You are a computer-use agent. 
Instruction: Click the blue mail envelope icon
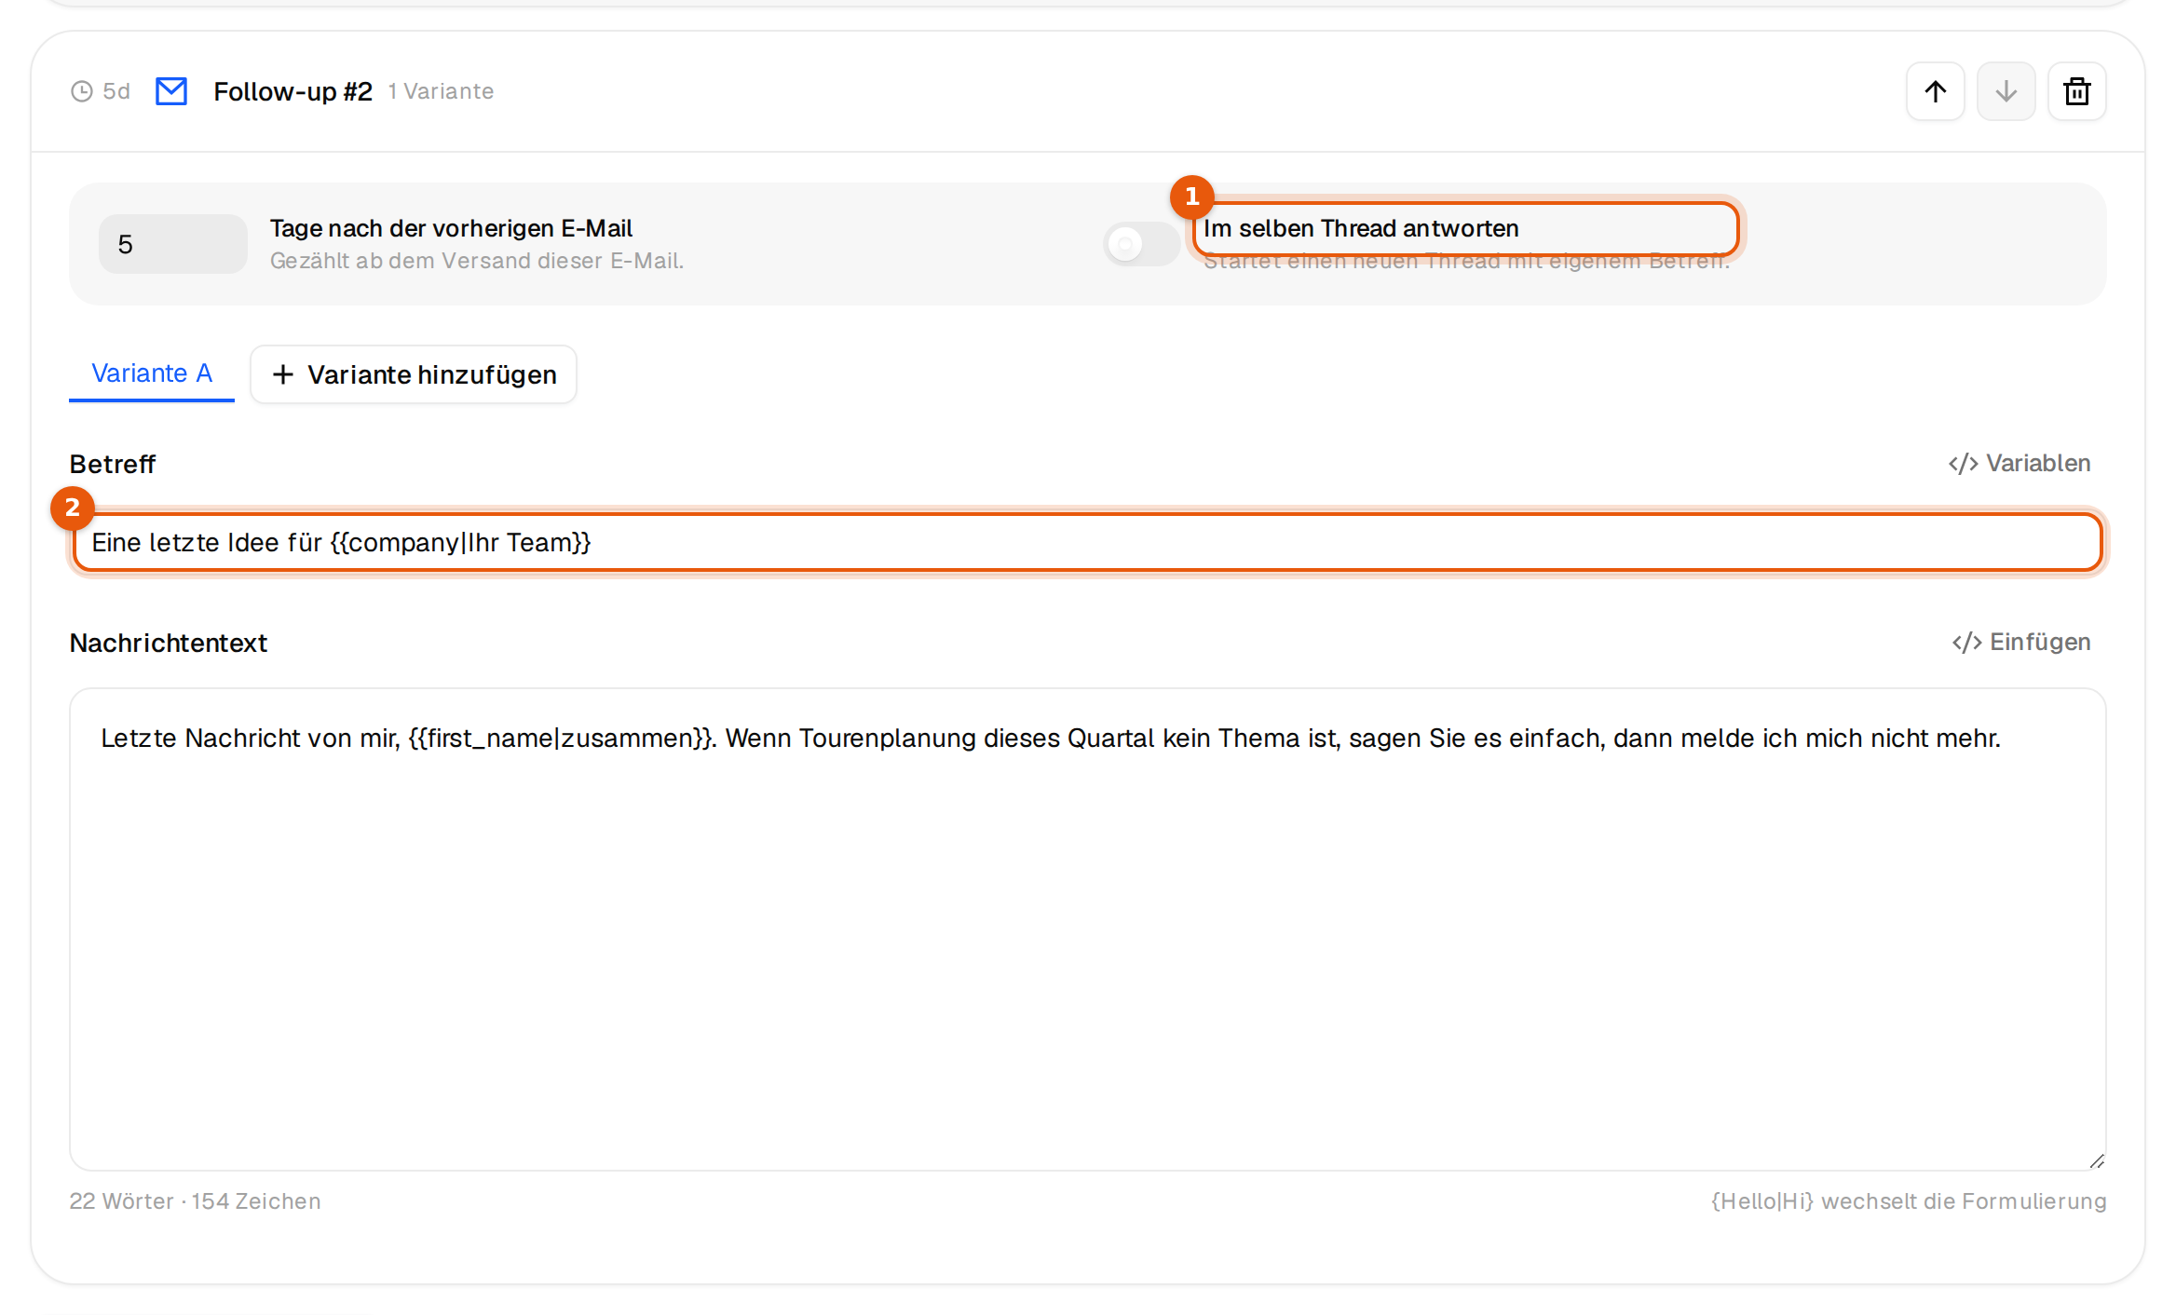coord(171,91)
